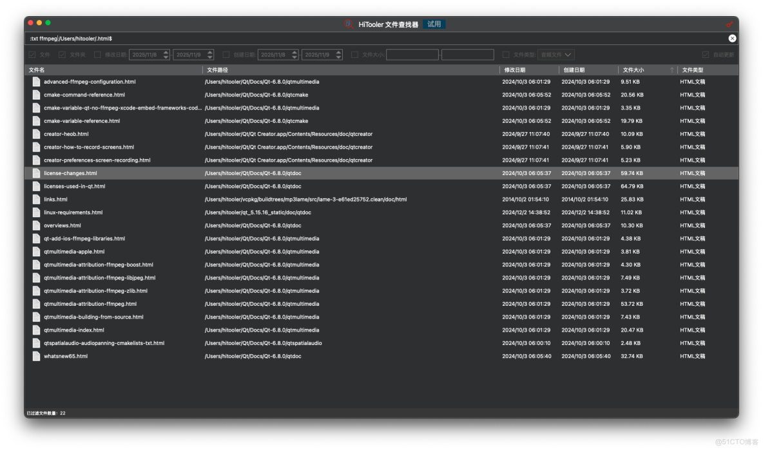Click the modified date start stepper arrows

click(x=166, y=55)
